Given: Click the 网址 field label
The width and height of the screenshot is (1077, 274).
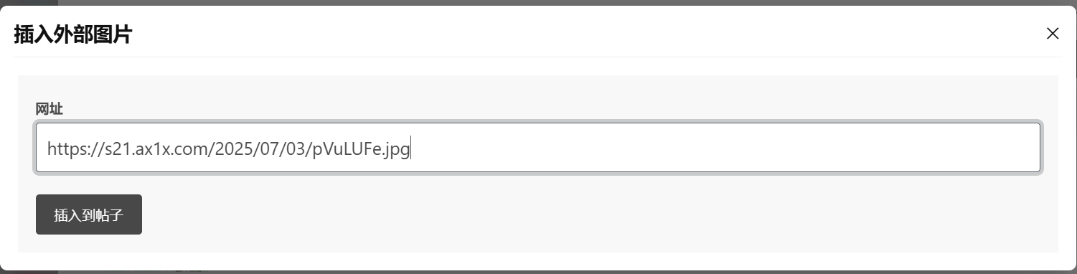Looking at the screenshot, I should coord(50,109).
